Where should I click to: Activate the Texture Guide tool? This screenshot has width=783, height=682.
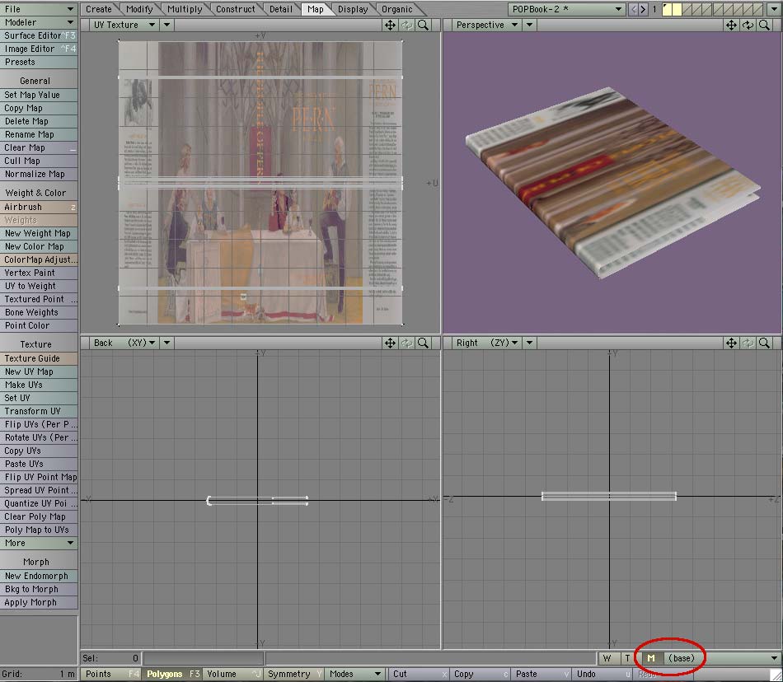(x=39, y=359)
